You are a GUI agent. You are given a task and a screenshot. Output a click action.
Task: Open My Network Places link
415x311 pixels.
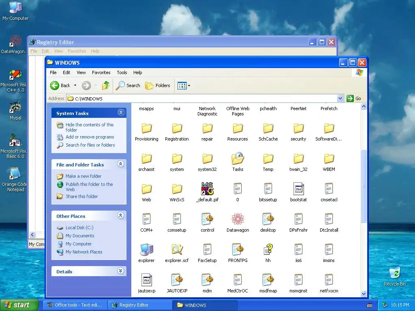pos(84,252)
